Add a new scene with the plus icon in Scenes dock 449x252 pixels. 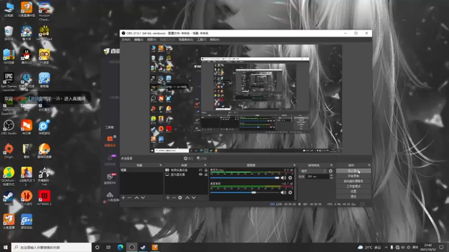click(123, 198)
